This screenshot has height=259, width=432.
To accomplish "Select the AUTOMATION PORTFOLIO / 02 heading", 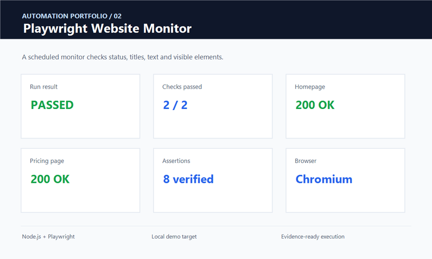I will point(72,16).
